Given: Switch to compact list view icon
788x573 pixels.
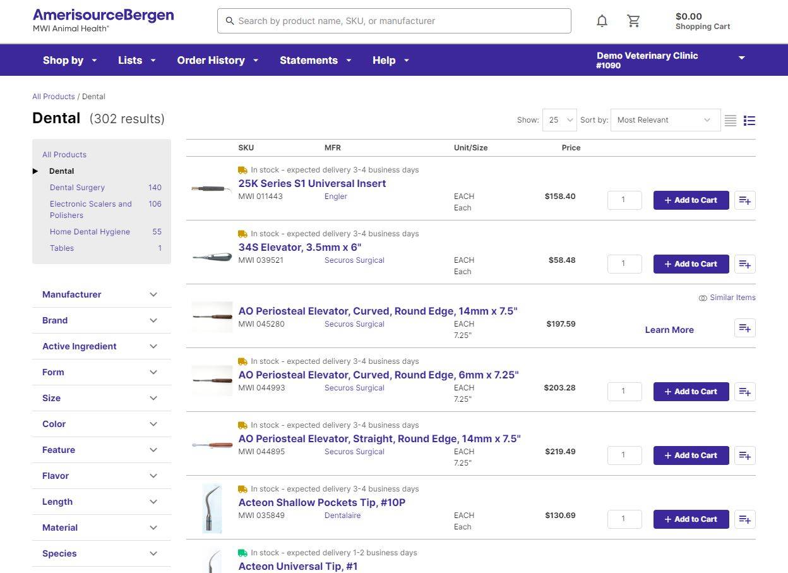Looking at the screenshot, I should click(x=731, y=121).
